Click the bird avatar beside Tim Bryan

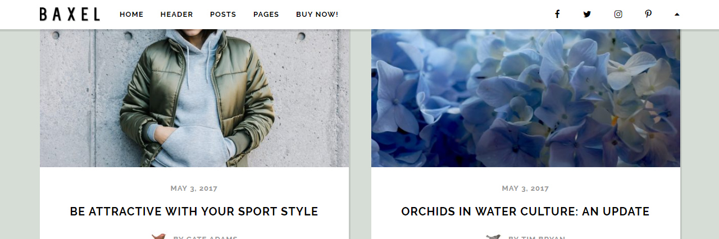coord(493,237)
